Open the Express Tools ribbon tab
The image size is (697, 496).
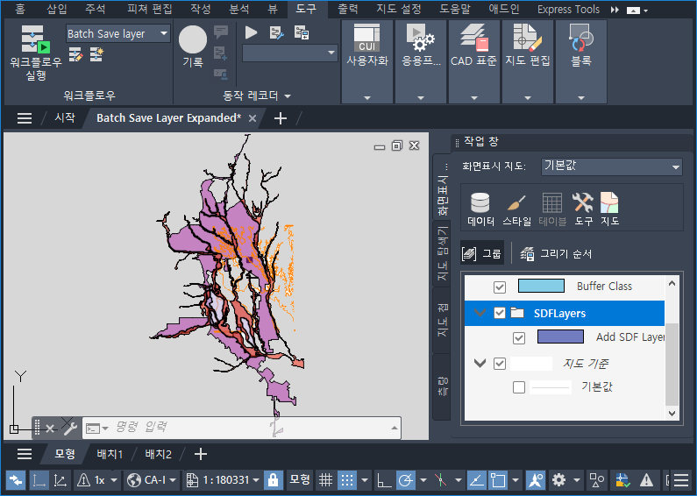coord(568,9)
